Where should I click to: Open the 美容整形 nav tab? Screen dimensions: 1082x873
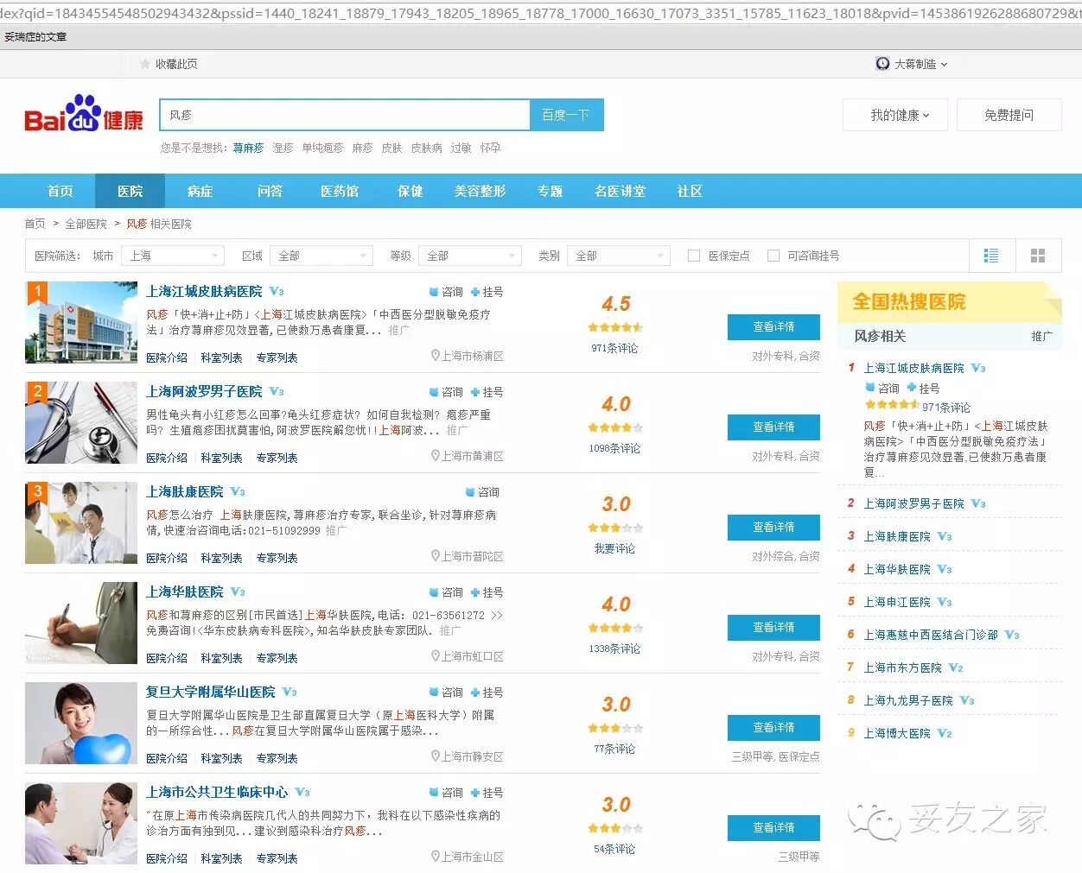click(480, 191)
